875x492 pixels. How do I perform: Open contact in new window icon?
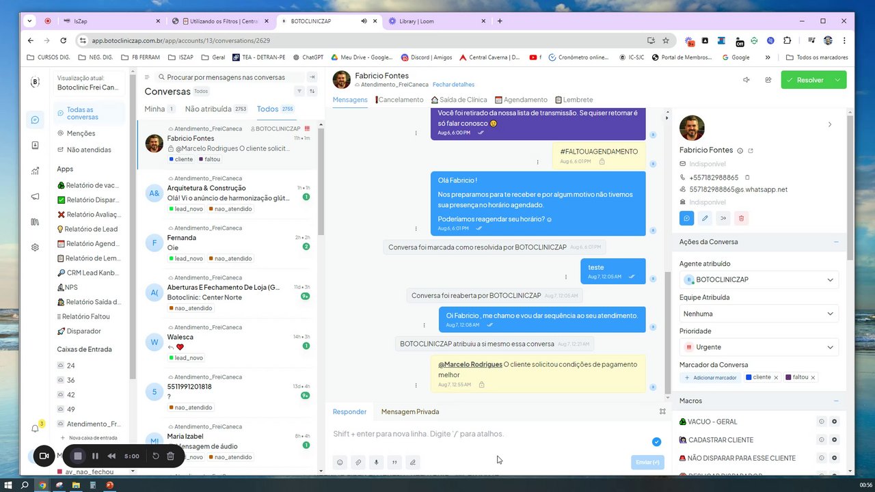750,150
